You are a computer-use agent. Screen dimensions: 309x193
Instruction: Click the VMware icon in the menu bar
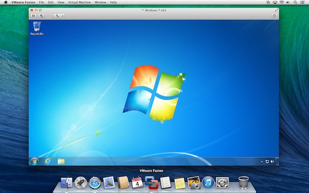268,2
